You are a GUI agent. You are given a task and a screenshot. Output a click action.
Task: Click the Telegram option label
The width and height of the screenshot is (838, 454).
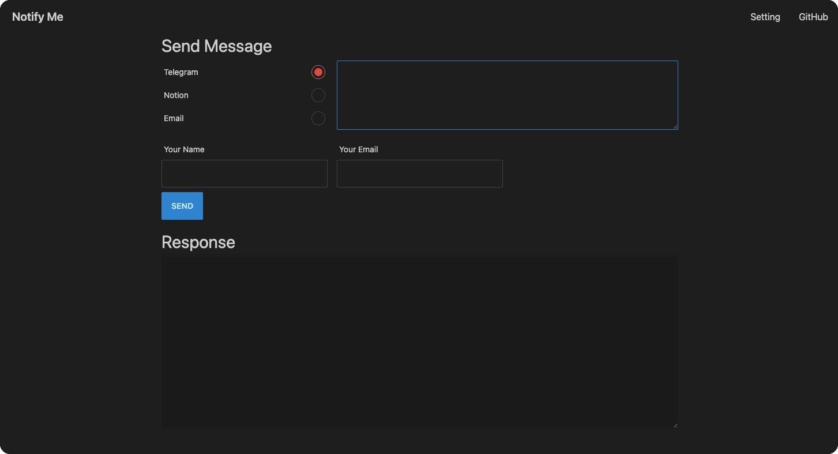pos(181,72)
